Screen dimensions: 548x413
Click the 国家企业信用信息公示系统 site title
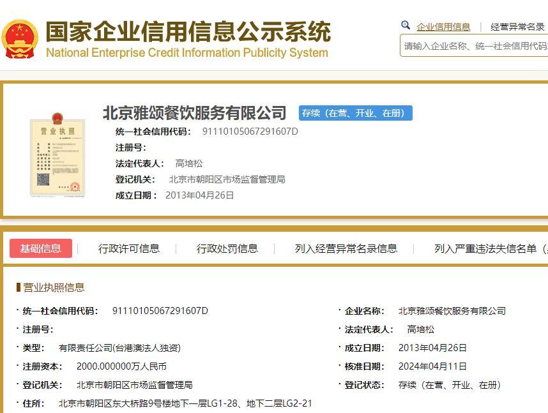click(x=188, y=31)
